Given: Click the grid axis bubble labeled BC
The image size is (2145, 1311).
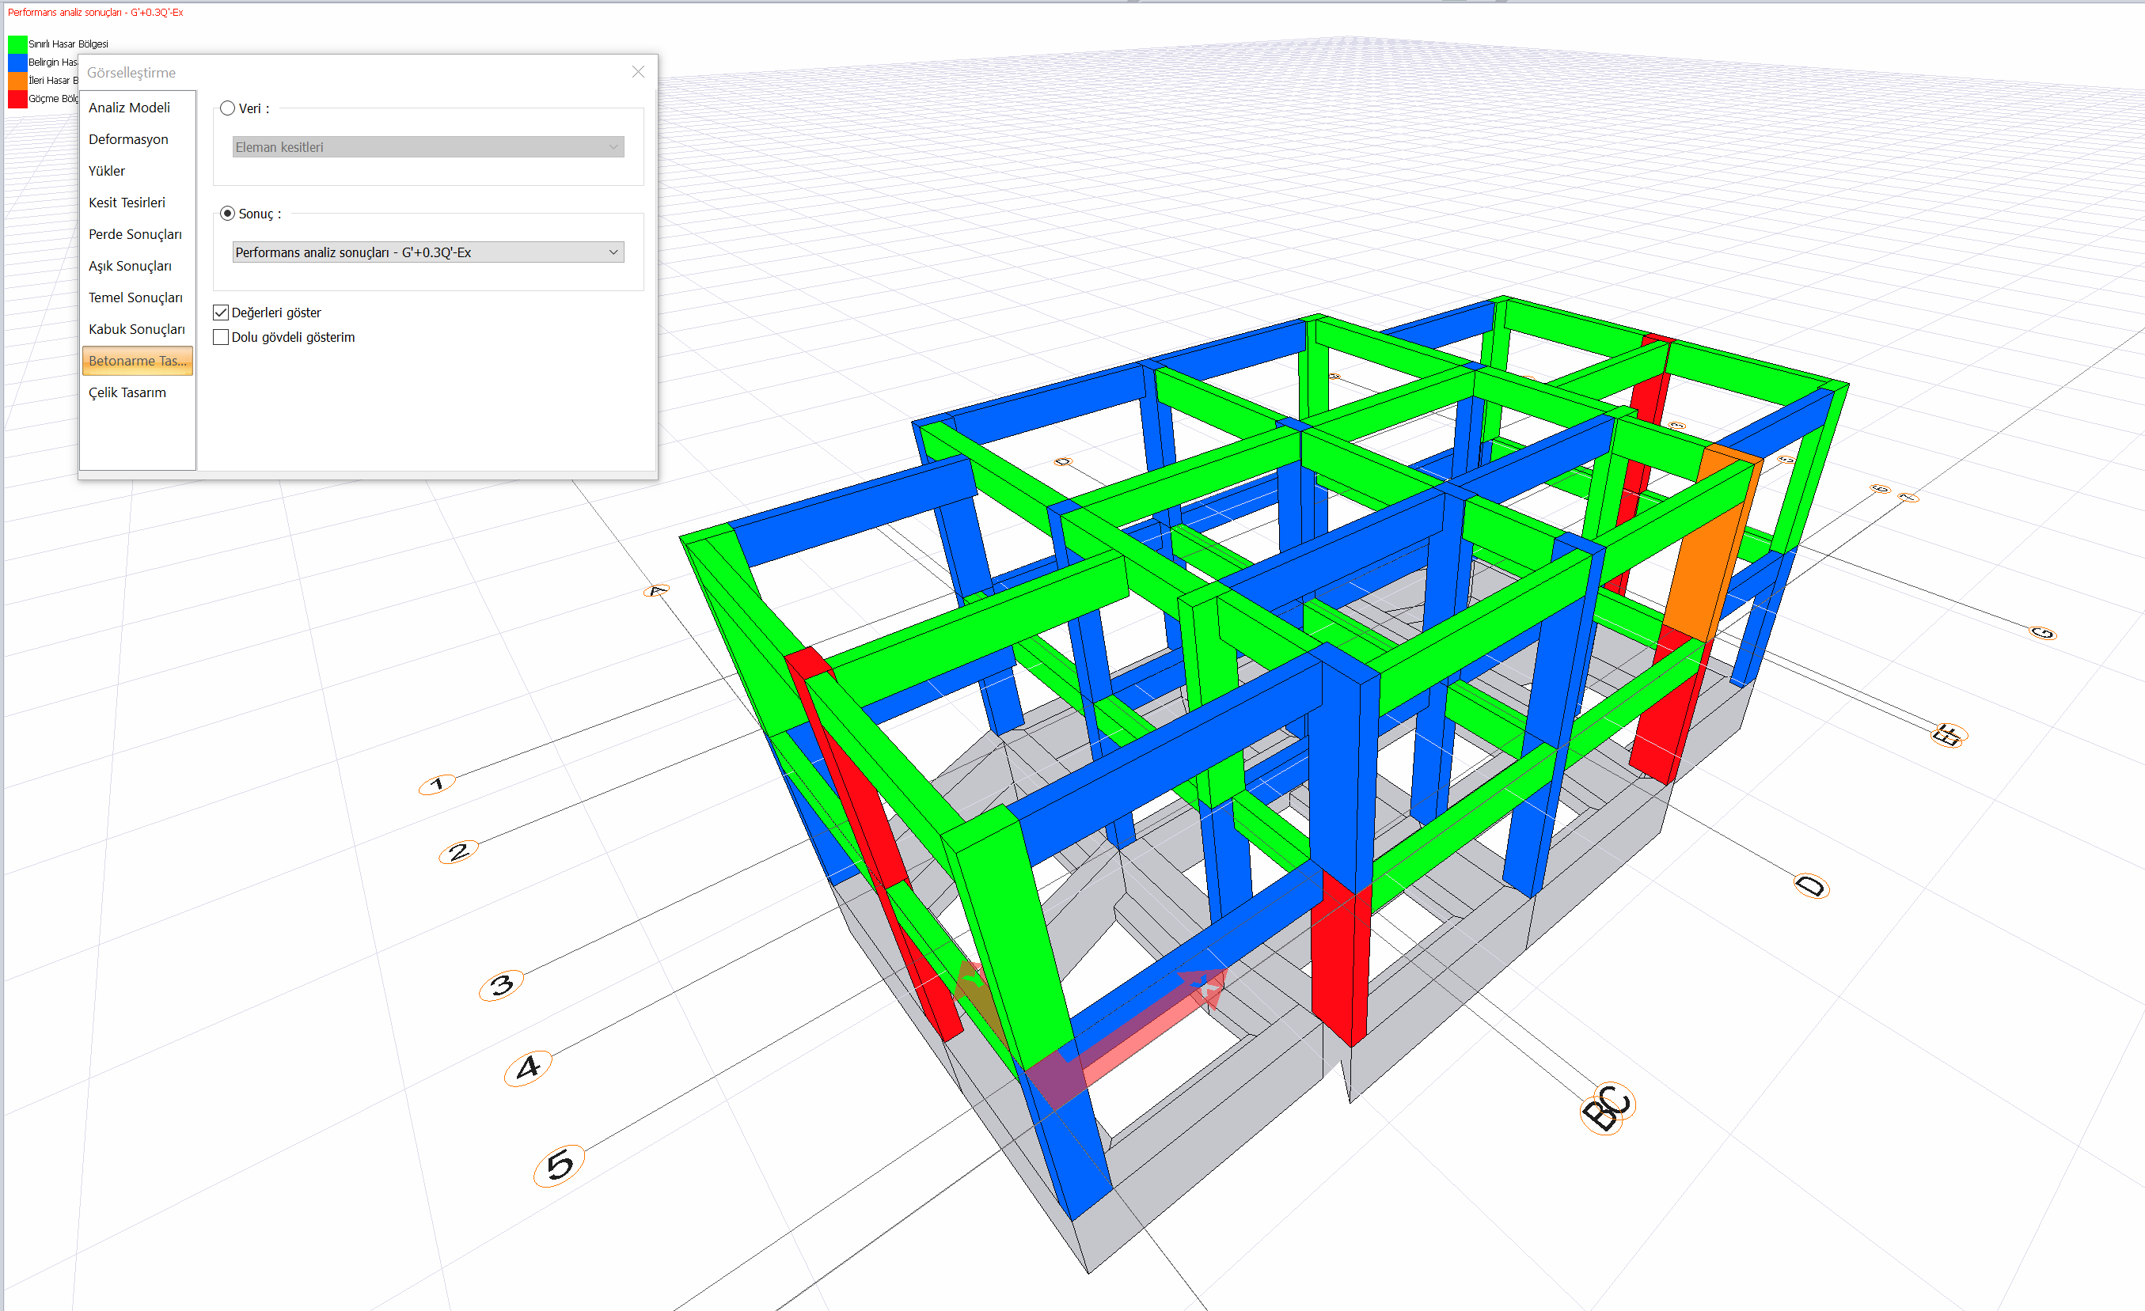Looking at the screenshot, I should tap(1607, 1108).
